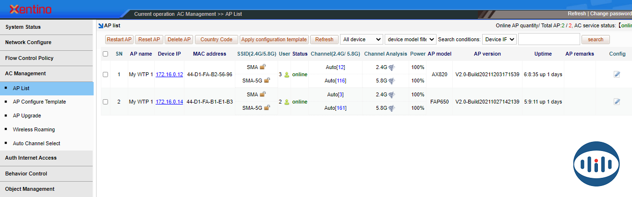Open the device model filter dropdown
This screenshot has height=197, width=632.
coord(410,39)
